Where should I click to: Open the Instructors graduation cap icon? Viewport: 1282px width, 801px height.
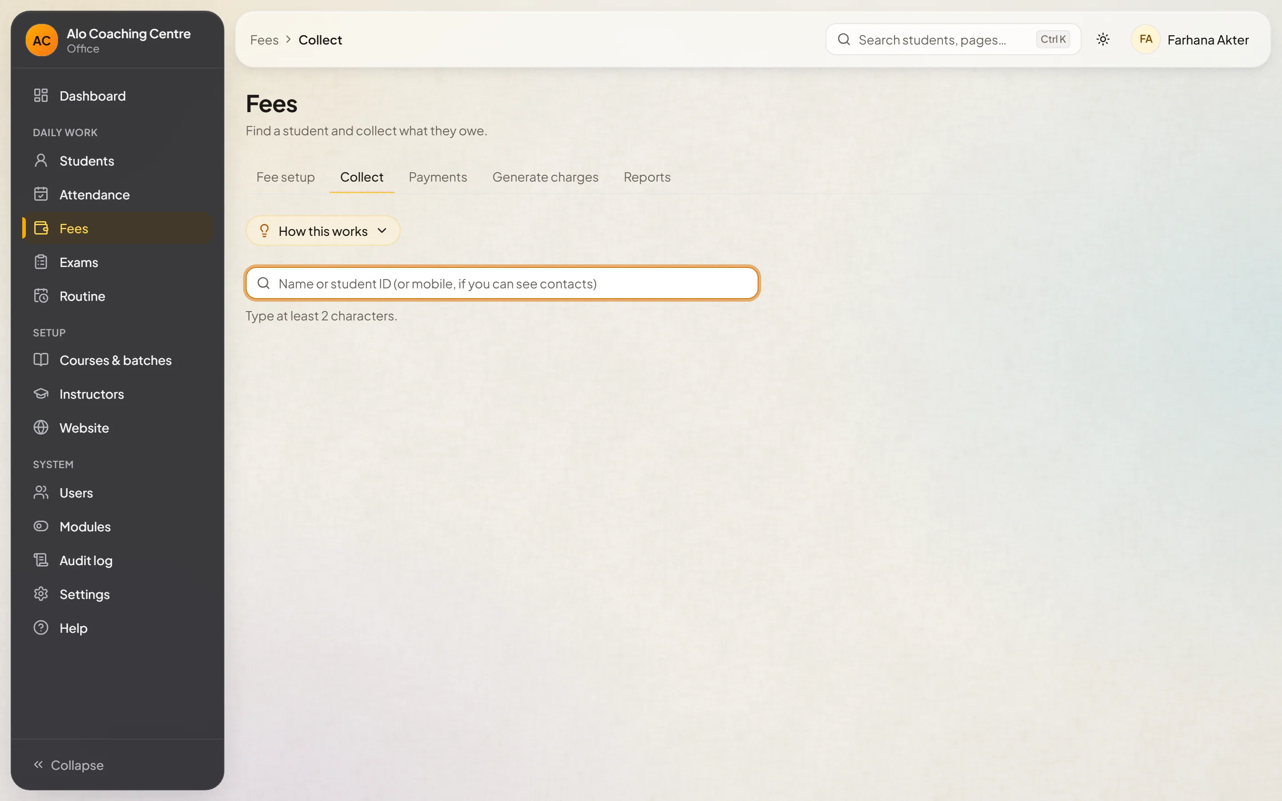41,394
